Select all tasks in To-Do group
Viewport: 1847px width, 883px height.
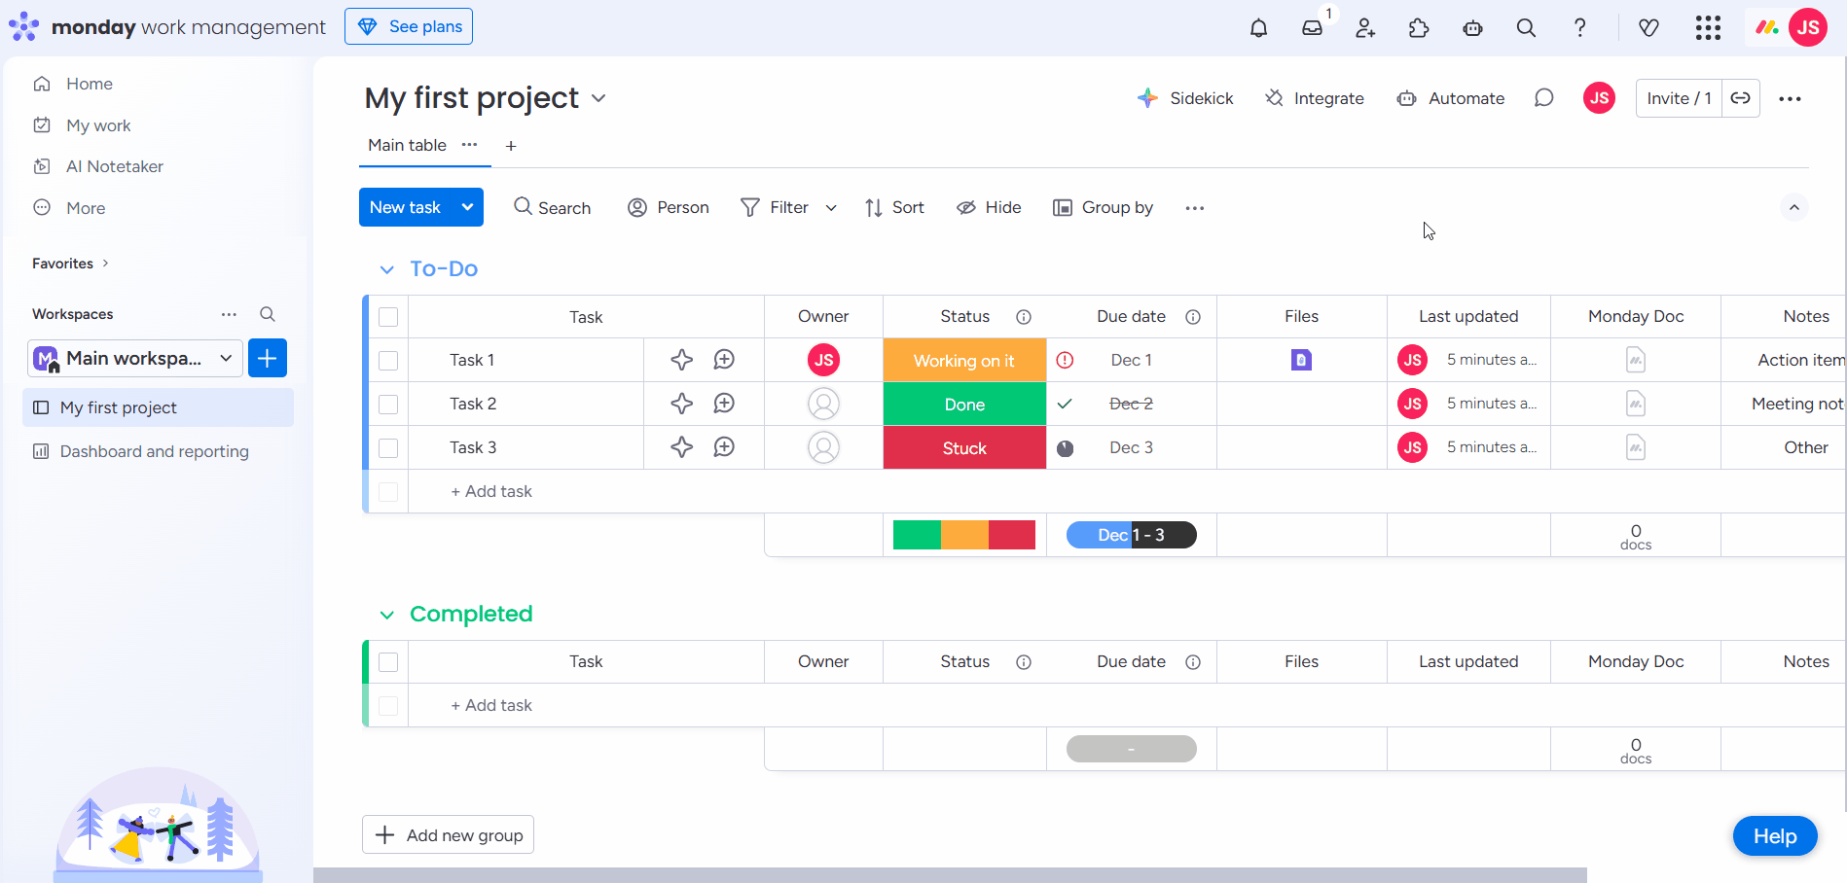[x=388, y=317]
